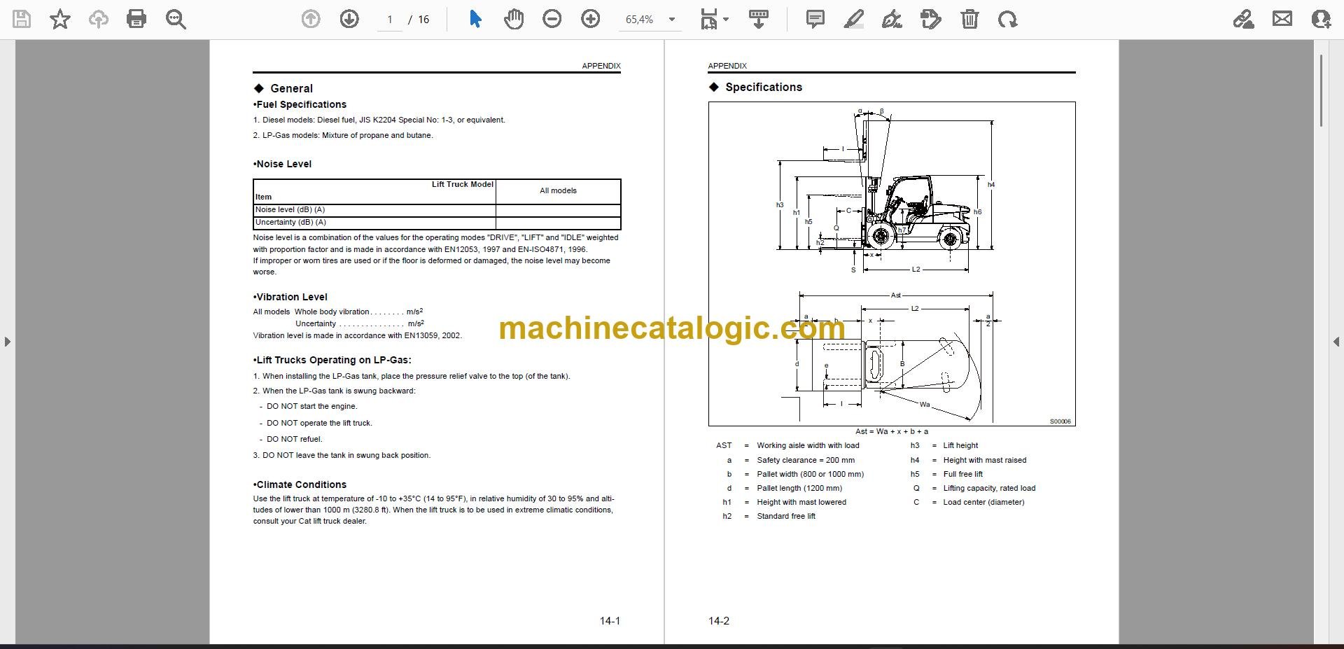Print the document
1344x649 pixels.
tap(136, 19)
